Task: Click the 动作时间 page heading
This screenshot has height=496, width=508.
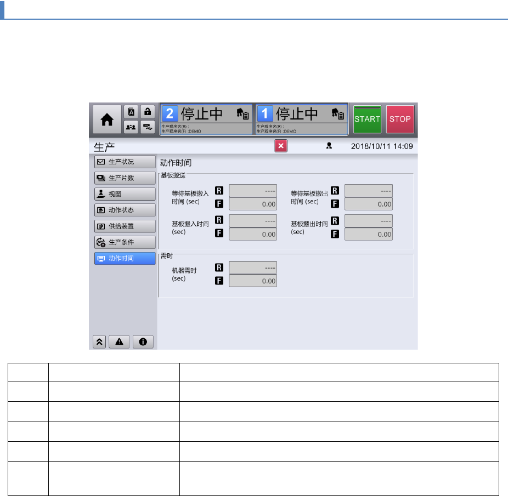Action: [x=176, y=163]
